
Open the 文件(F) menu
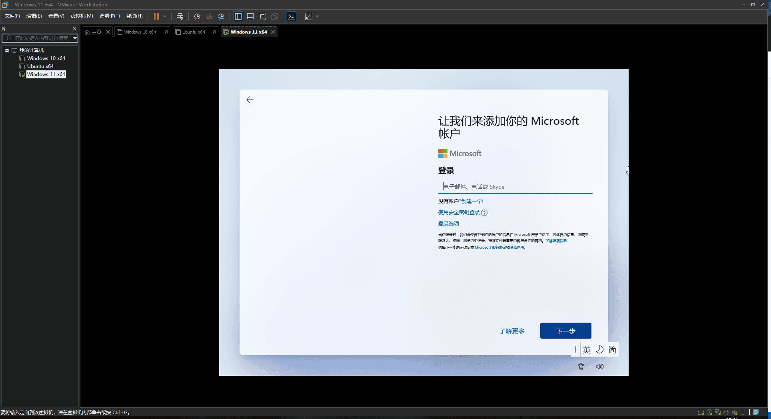(x=12, y=16)
